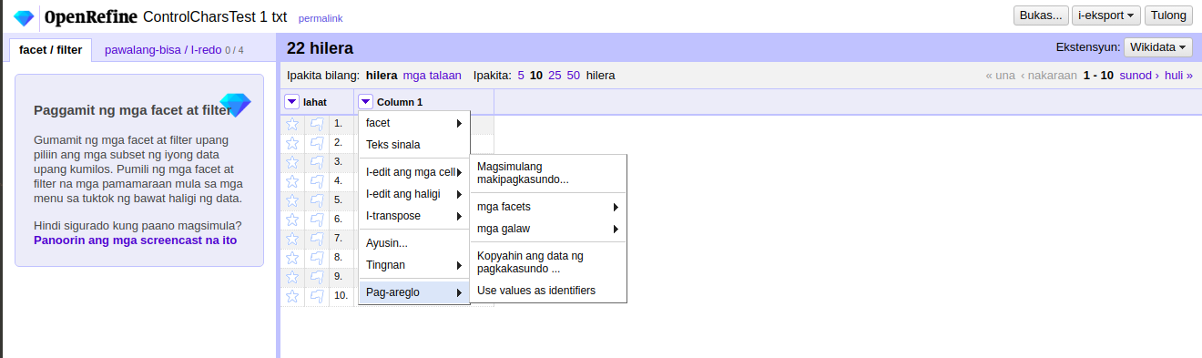Show 50 rows per page
1202x358 pixels.
[573, 76]
